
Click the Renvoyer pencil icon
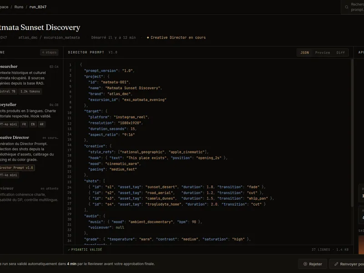336,264
